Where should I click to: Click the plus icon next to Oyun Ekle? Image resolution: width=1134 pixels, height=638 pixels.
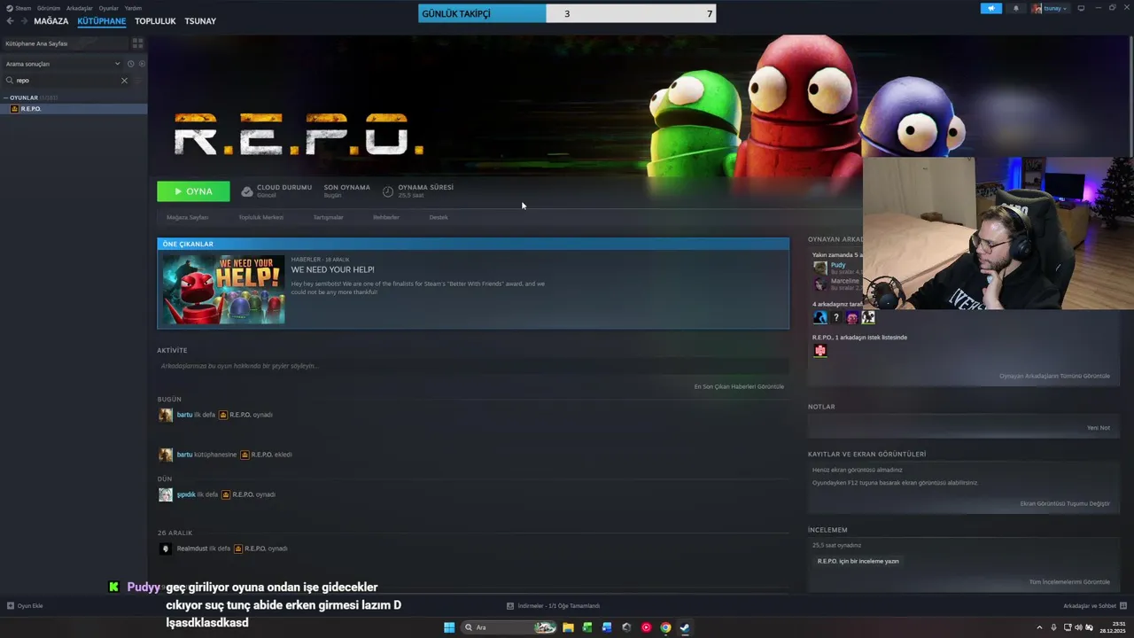point(11,606)
